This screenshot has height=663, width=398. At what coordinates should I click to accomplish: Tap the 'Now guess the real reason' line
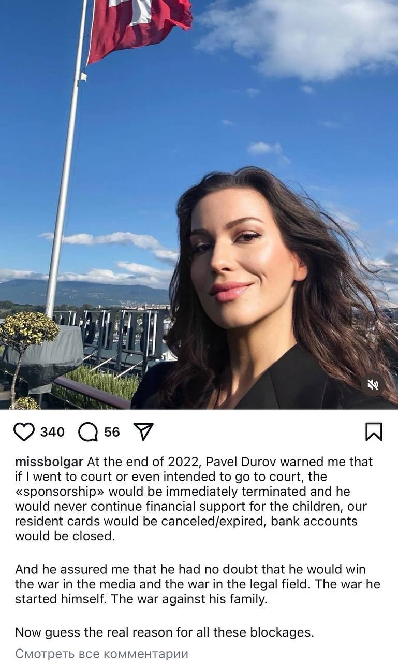tap(165, 632)
